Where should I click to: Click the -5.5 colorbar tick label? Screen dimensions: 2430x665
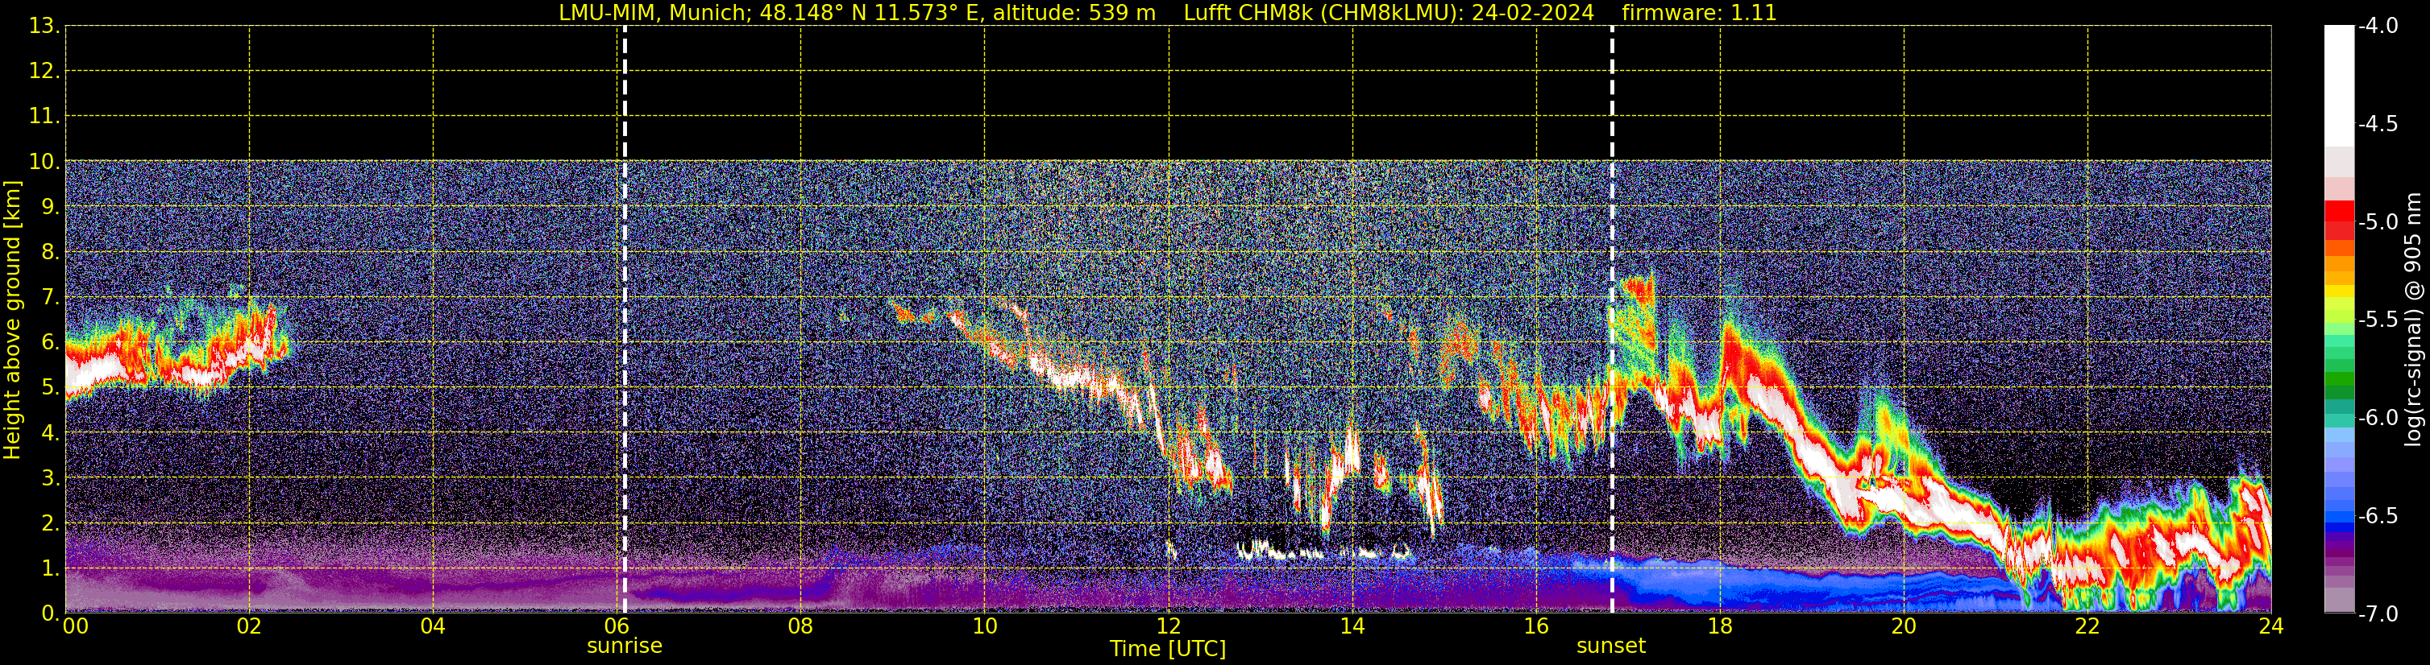tap(2378, 320)
